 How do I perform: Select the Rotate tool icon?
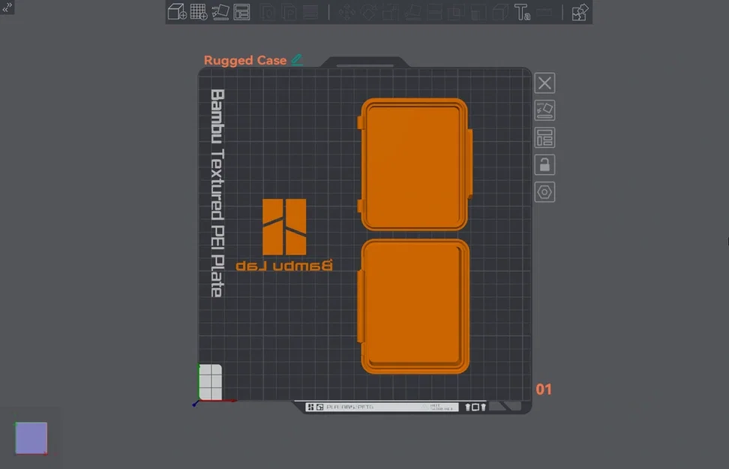coord(368,12)
